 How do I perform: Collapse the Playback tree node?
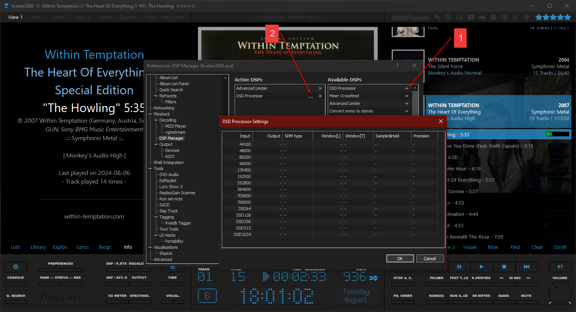(150, 114)
